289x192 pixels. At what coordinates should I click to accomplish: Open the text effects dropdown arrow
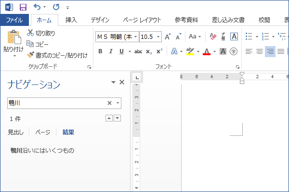pos(182,51)
